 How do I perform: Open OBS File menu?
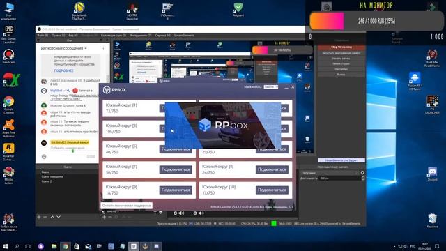[43, 36]
